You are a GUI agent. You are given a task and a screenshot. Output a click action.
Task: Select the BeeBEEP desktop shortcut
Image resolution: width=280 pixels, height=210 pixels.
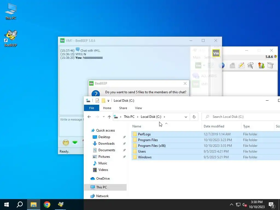pyautogui.click(x=11, y=38)
